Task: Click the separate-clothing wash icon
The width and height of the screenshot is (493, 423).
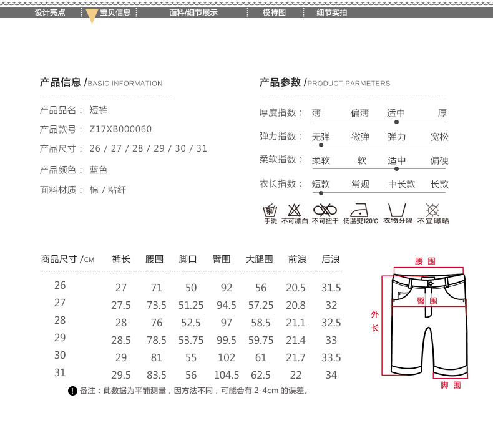Action: pyautogui.click(x=397, y=210)
